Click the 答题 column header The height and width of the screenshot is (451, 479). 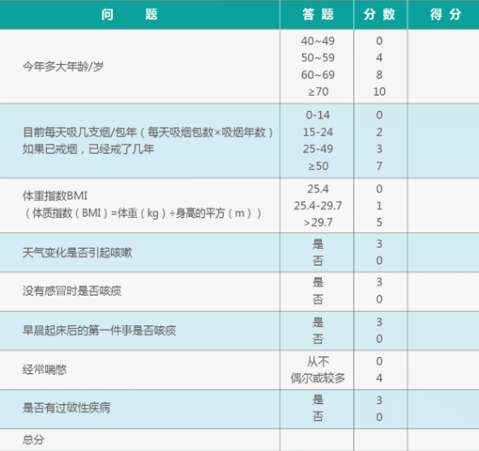click(317, 15)
